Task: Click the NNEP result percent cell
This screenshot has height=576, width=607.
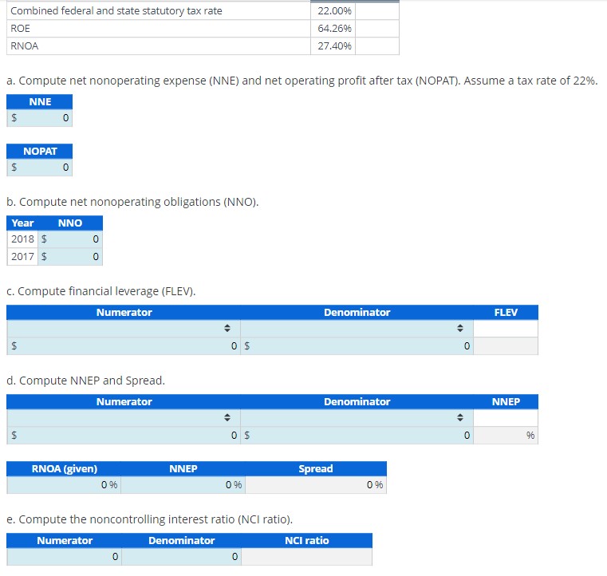Action: (x=506, y=436)
